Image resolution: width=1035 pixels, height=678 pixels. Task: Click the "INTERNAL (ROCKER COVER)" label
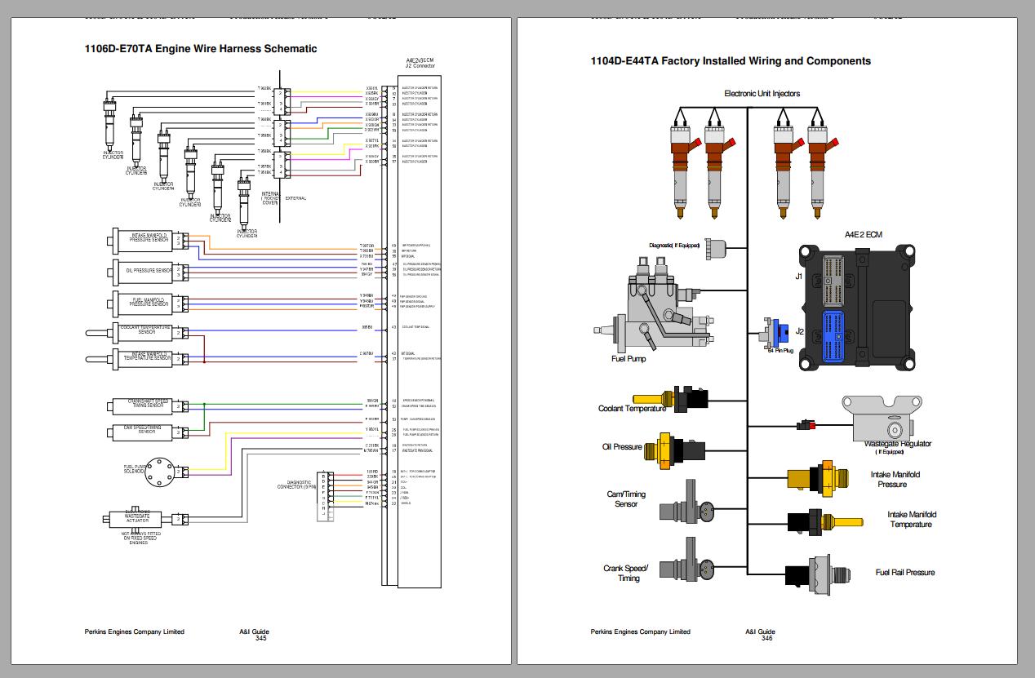point(270,197)
